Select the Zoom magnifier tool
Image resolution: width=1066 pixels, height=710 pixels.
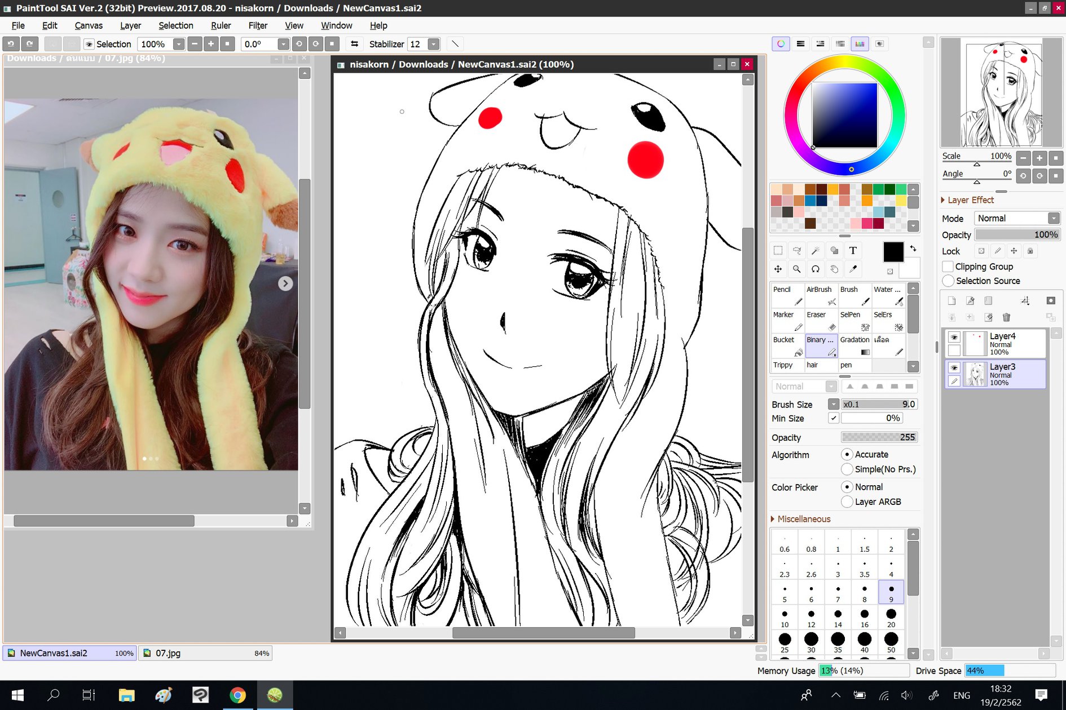pos(797,269)
